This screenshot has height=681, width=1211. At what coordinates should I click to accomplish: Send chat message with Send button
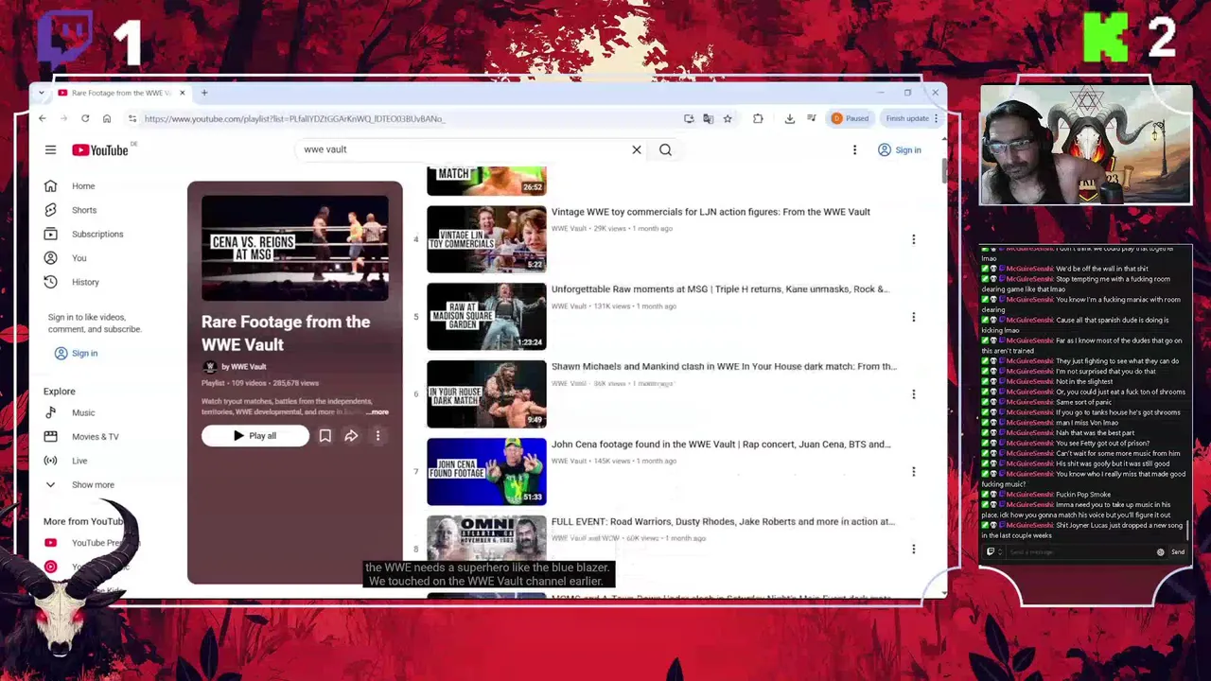coord(1178,552)
